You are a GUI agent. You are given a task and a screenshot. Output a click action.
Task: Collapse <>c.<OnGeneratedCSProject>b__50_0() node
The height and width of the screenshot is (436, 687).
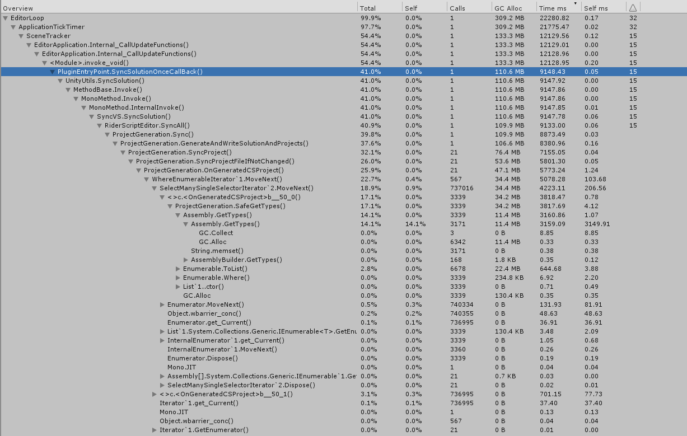(162, 197)
